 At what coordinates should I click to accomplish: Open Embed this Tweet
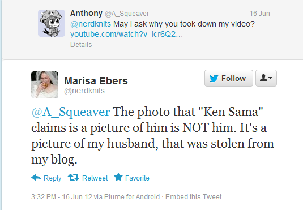pos(194,196)
